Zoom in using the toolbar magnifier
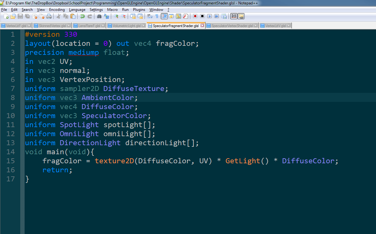Image resolution: width=376 pixels, height=234 pixels. tap(116, 16)
